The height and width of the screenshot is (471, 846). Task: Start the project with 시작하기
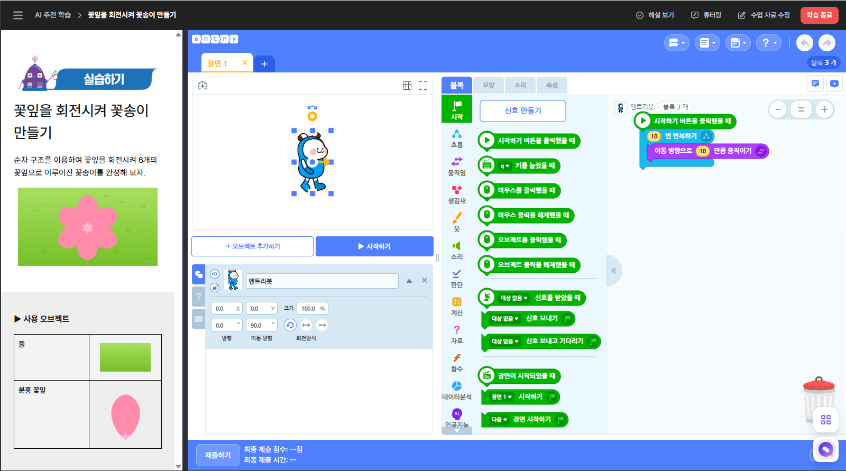374,246
